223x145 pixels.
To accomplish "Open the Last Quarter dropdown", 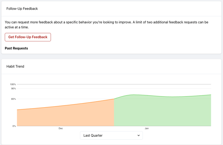I will coord(111,135).
